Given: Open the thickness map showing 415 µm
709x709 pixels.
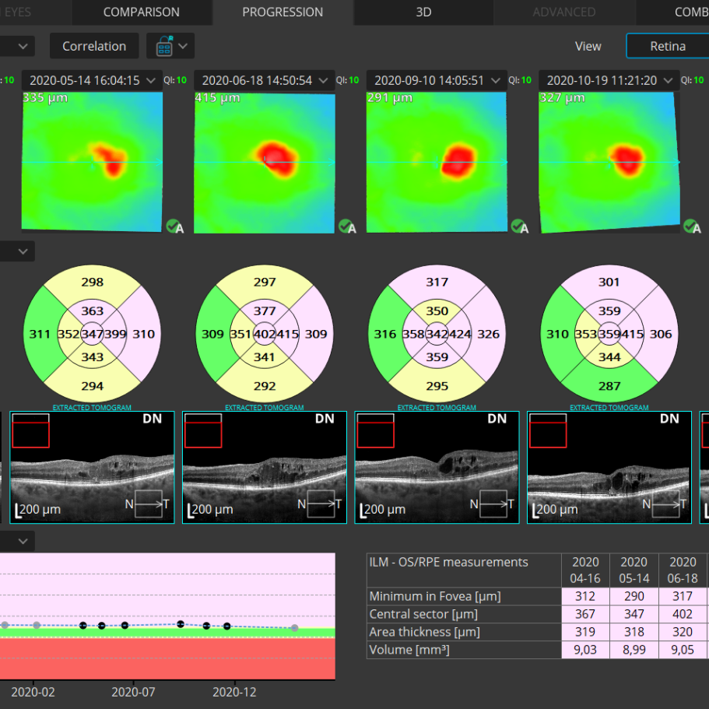Looking at the screenshot, I should coord(265,162).
